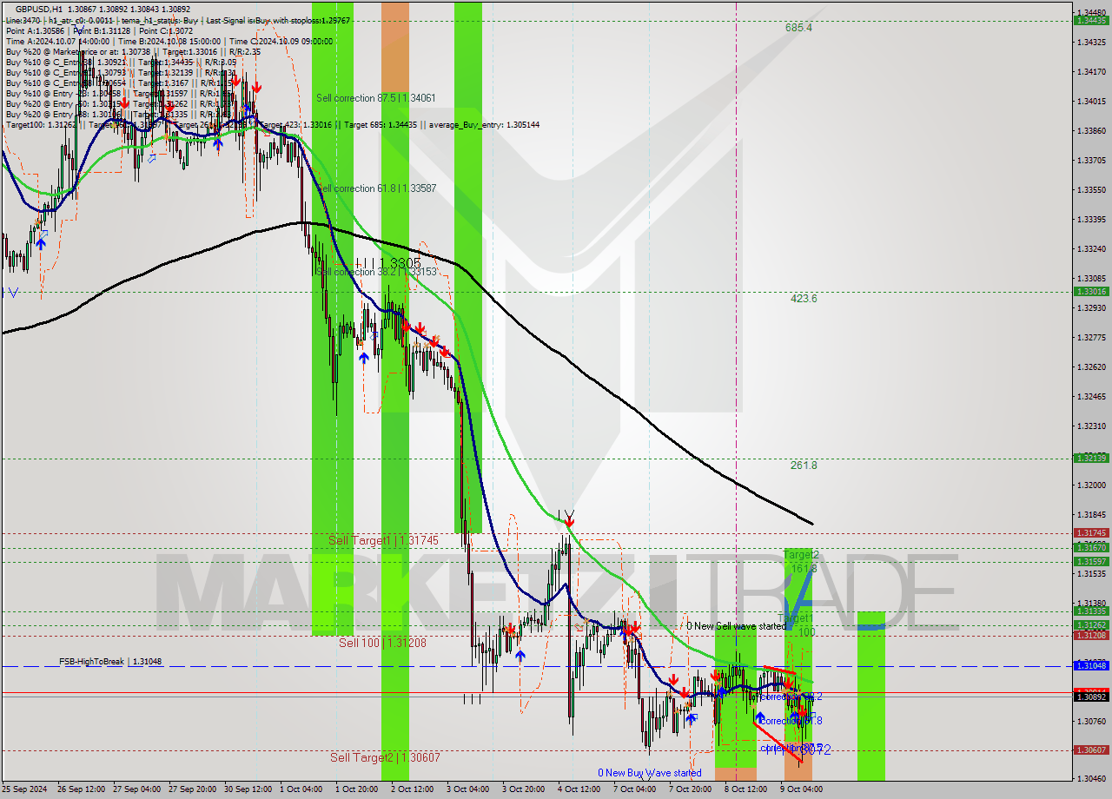
Task: Click the green 1.31597 price tag on axis
Action: 1091,561
